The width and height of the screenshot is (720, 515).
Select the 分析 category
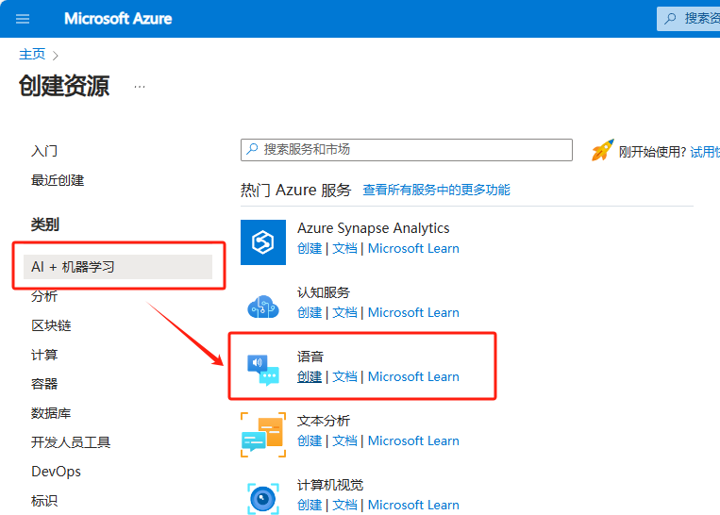44,296
